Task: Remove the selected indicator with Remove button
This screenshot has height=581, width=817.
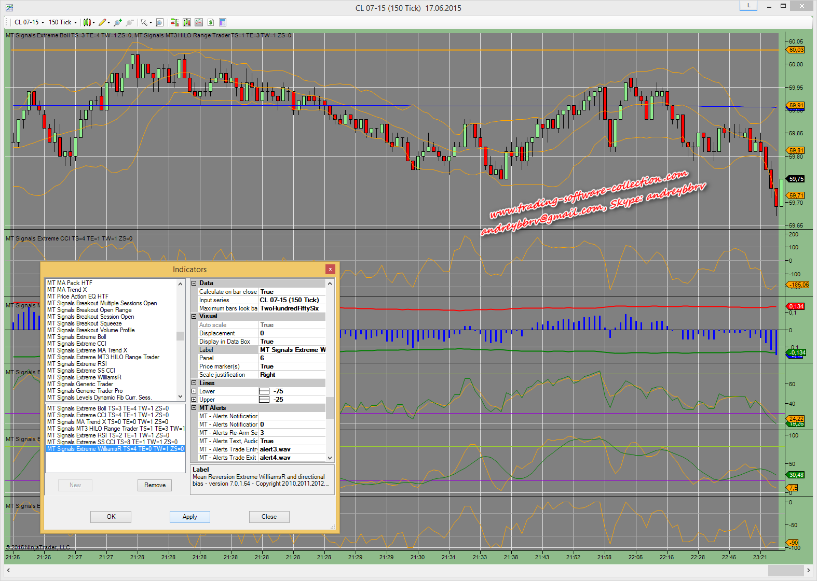Action: click(155, 485)
